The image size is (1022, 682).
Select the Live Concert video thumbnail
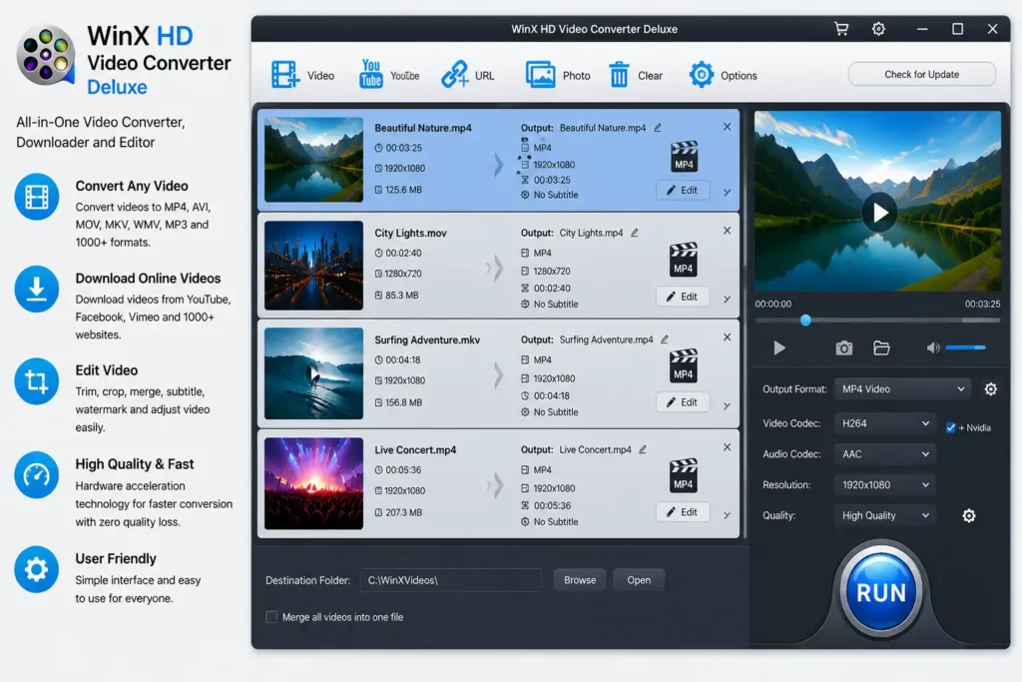tap(313, 483)
